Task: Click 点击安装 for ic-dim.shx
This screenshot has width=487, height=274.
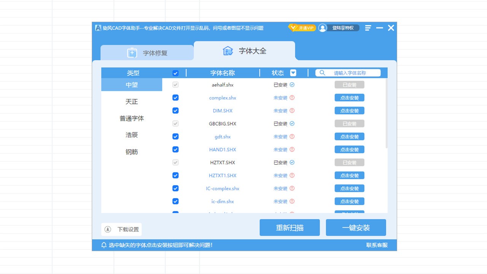Action: (x=349, y=201)
